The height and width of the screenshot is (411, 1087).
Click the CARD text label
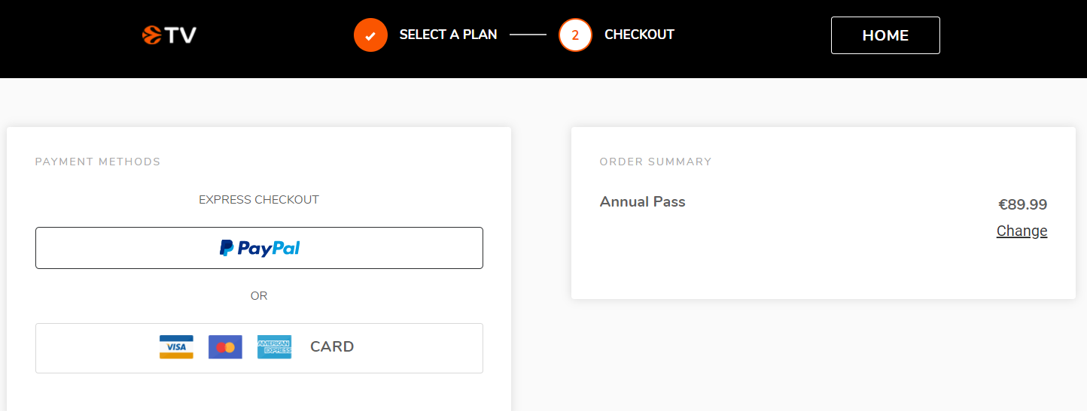point(332,346)
